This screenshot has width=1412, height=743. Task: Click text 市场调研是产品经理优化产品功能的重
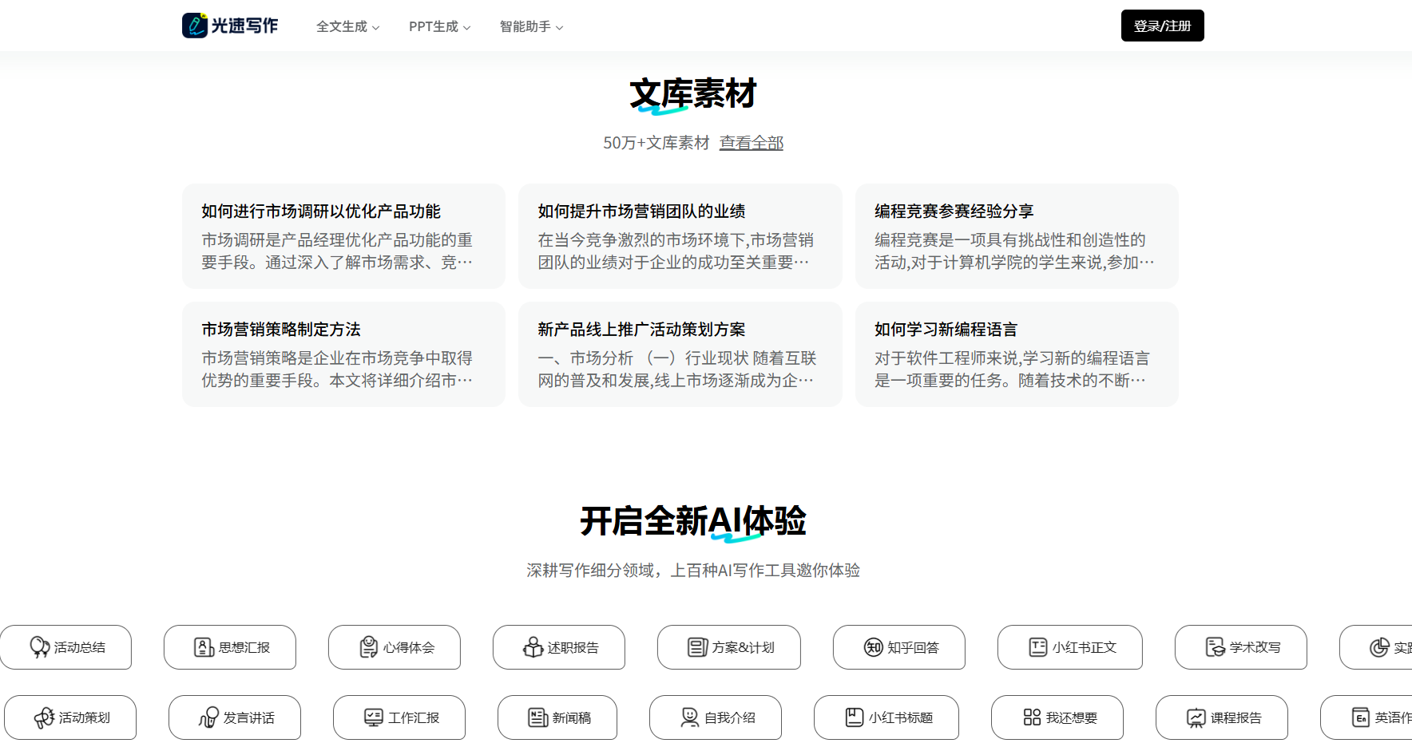pyautogui.click(x=337, y=240)
